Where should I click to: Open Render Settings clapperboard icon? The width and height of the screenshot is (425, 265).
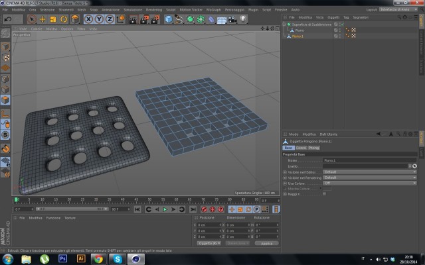155,19
